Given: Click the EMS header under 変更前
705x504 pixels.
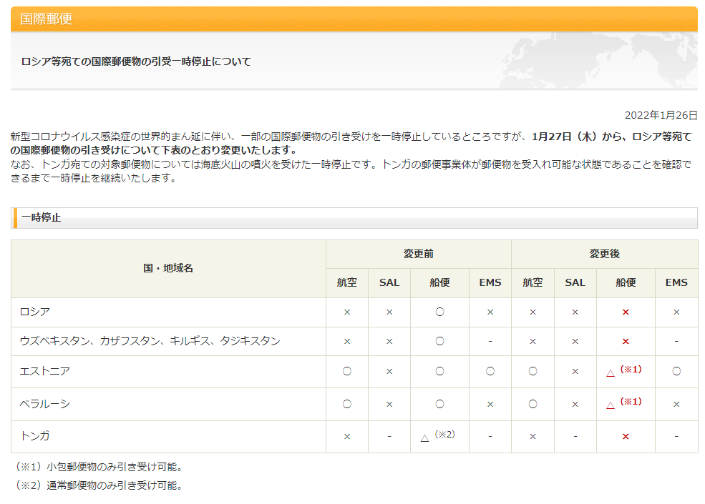Looking at the screenshot, I should (490, 282).
